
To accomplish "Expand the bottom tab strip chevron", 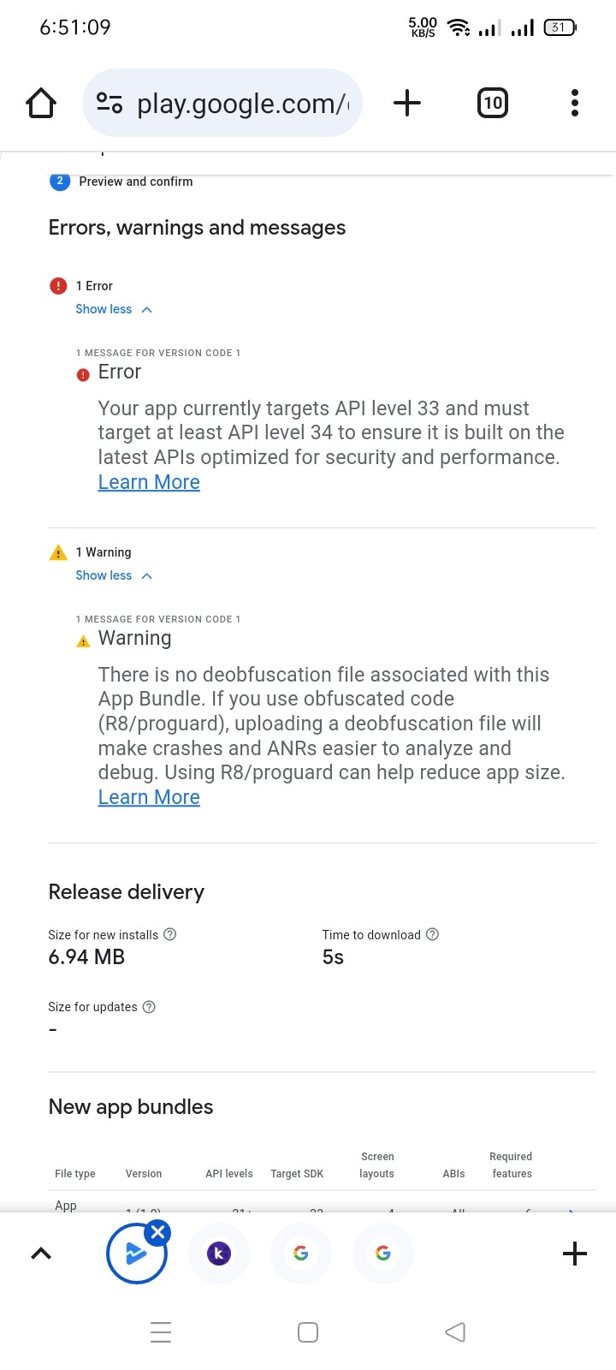I will pyautogui.click(x=41, y=1254).
